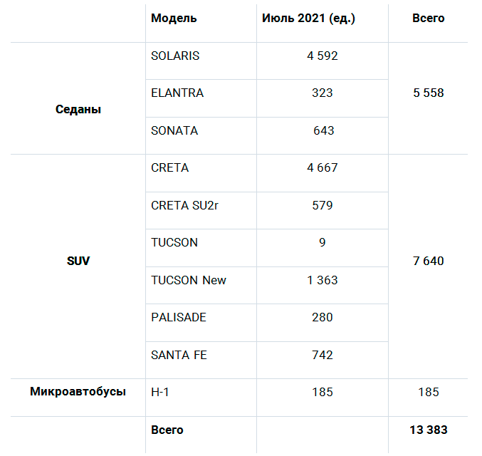Click the Седаны category label

coord(78,109)
